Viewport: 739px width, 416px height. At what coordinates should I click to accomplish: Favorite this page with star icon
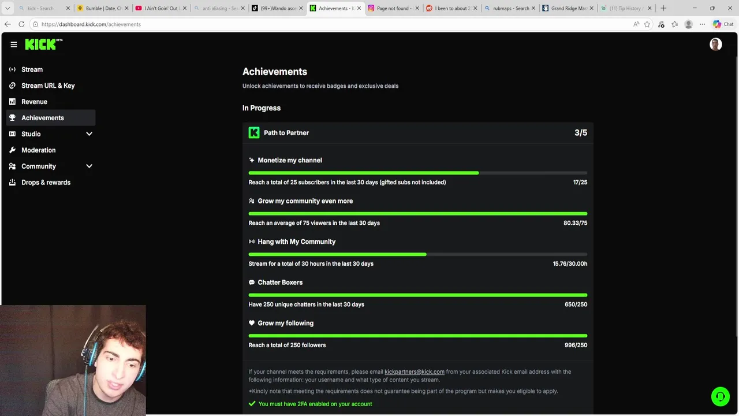[647, 24]
